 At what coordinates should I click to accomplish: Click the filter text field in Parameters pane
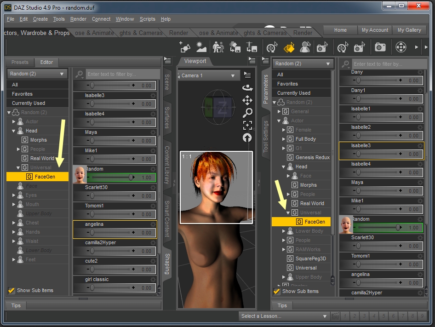389,64
